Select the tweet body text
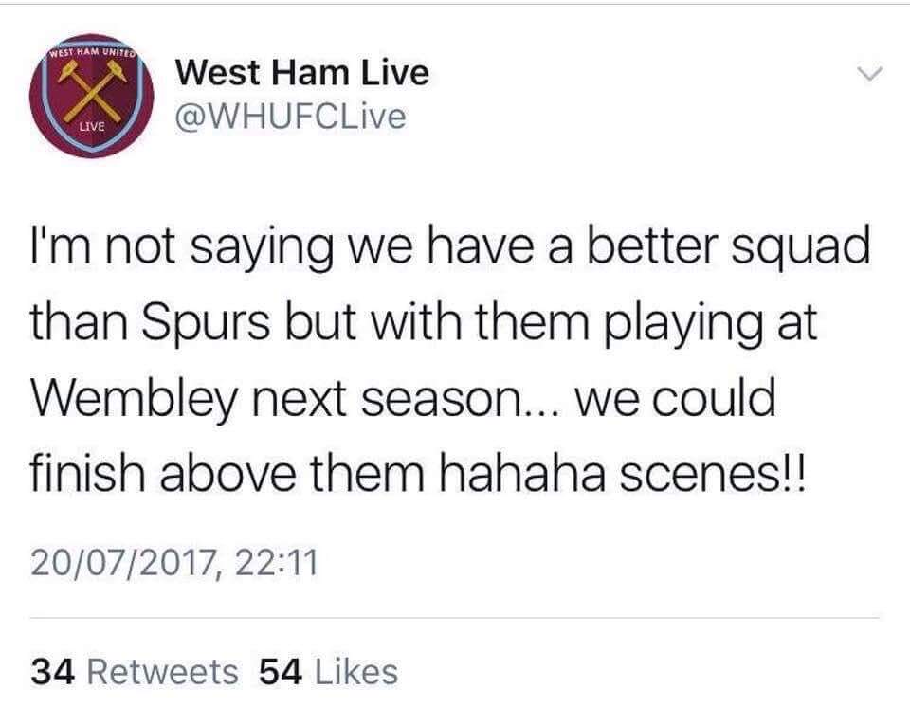This screenshot has height=707, width=910. (451, 360)
